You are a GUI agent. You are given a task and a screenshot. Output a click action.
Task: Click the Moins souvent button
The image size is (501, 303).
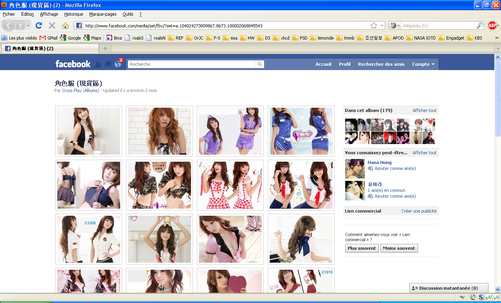pos(399,248)
